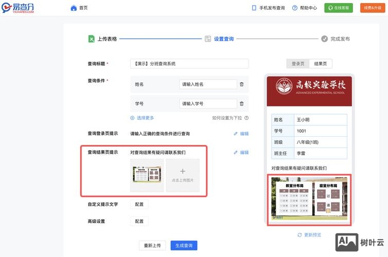The image size is (388, 257).
Task: Go to the 上传表格 step
Action: click(107, 39)
